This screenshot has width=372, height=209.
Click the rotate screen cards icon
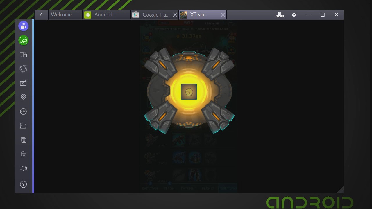pyautogui.click(x=23, y=69)
